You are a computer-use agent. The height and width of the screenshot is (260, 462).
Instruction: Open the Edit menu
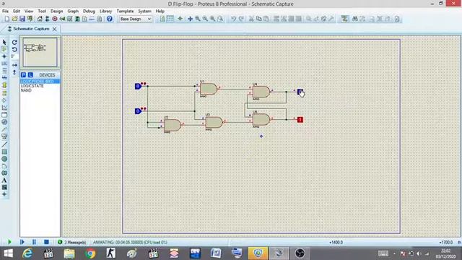(x=17, y=12)
